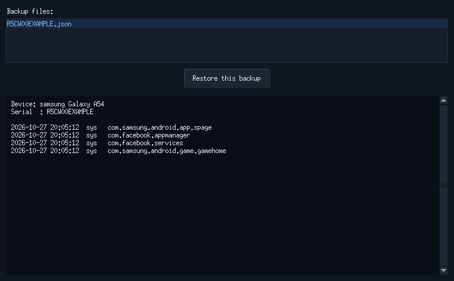Click the Backup files: label

pos(30,11)
